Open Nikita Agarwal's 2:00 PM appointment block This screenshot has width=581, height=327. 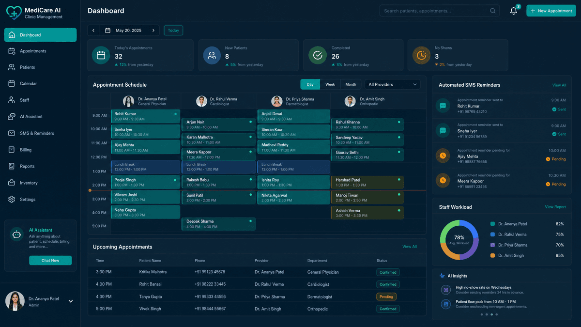[x=293, y=197]
